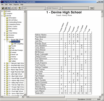This screenshot has height=101, width=104.
Task: Expand the Divisions tree node
Action: [x=4, y=35]
